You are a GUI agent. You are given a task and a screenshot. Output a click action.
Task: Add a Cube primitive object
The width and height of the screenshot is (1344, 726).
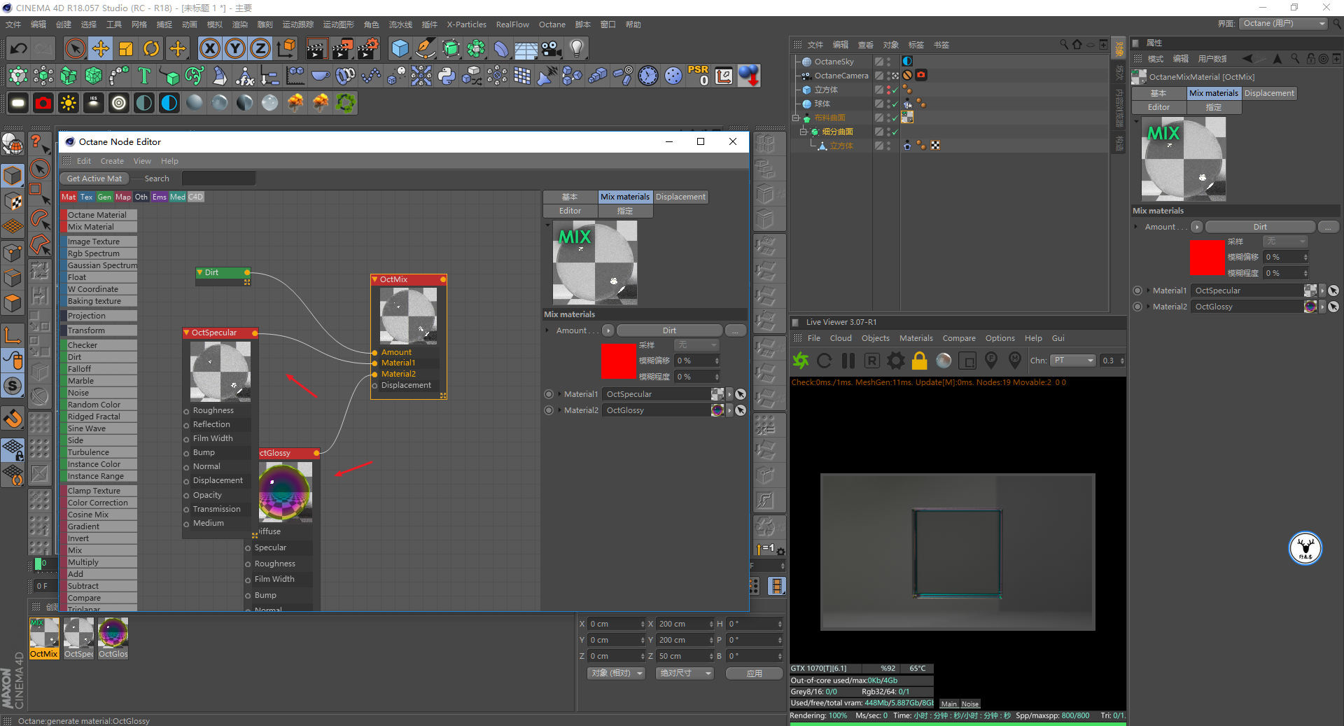tap(400, 49)
